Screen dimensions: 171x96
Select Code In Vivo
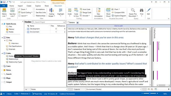click(x=76, y=13)
